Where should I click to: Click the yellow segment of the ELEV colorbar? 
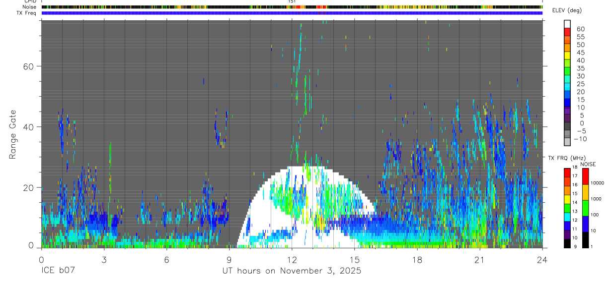pos(568,55)
